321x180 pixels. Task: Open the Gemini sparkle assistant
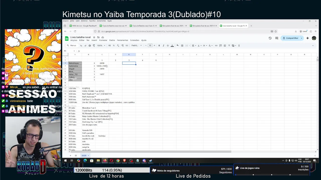[307, 38]
